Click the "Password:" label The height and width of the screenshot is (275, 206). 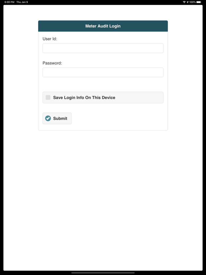tap(52, 63)
